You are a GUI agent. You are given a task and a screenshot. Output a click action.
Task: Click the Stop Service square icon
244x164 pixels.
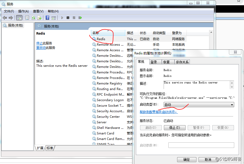tap(68, 18)
